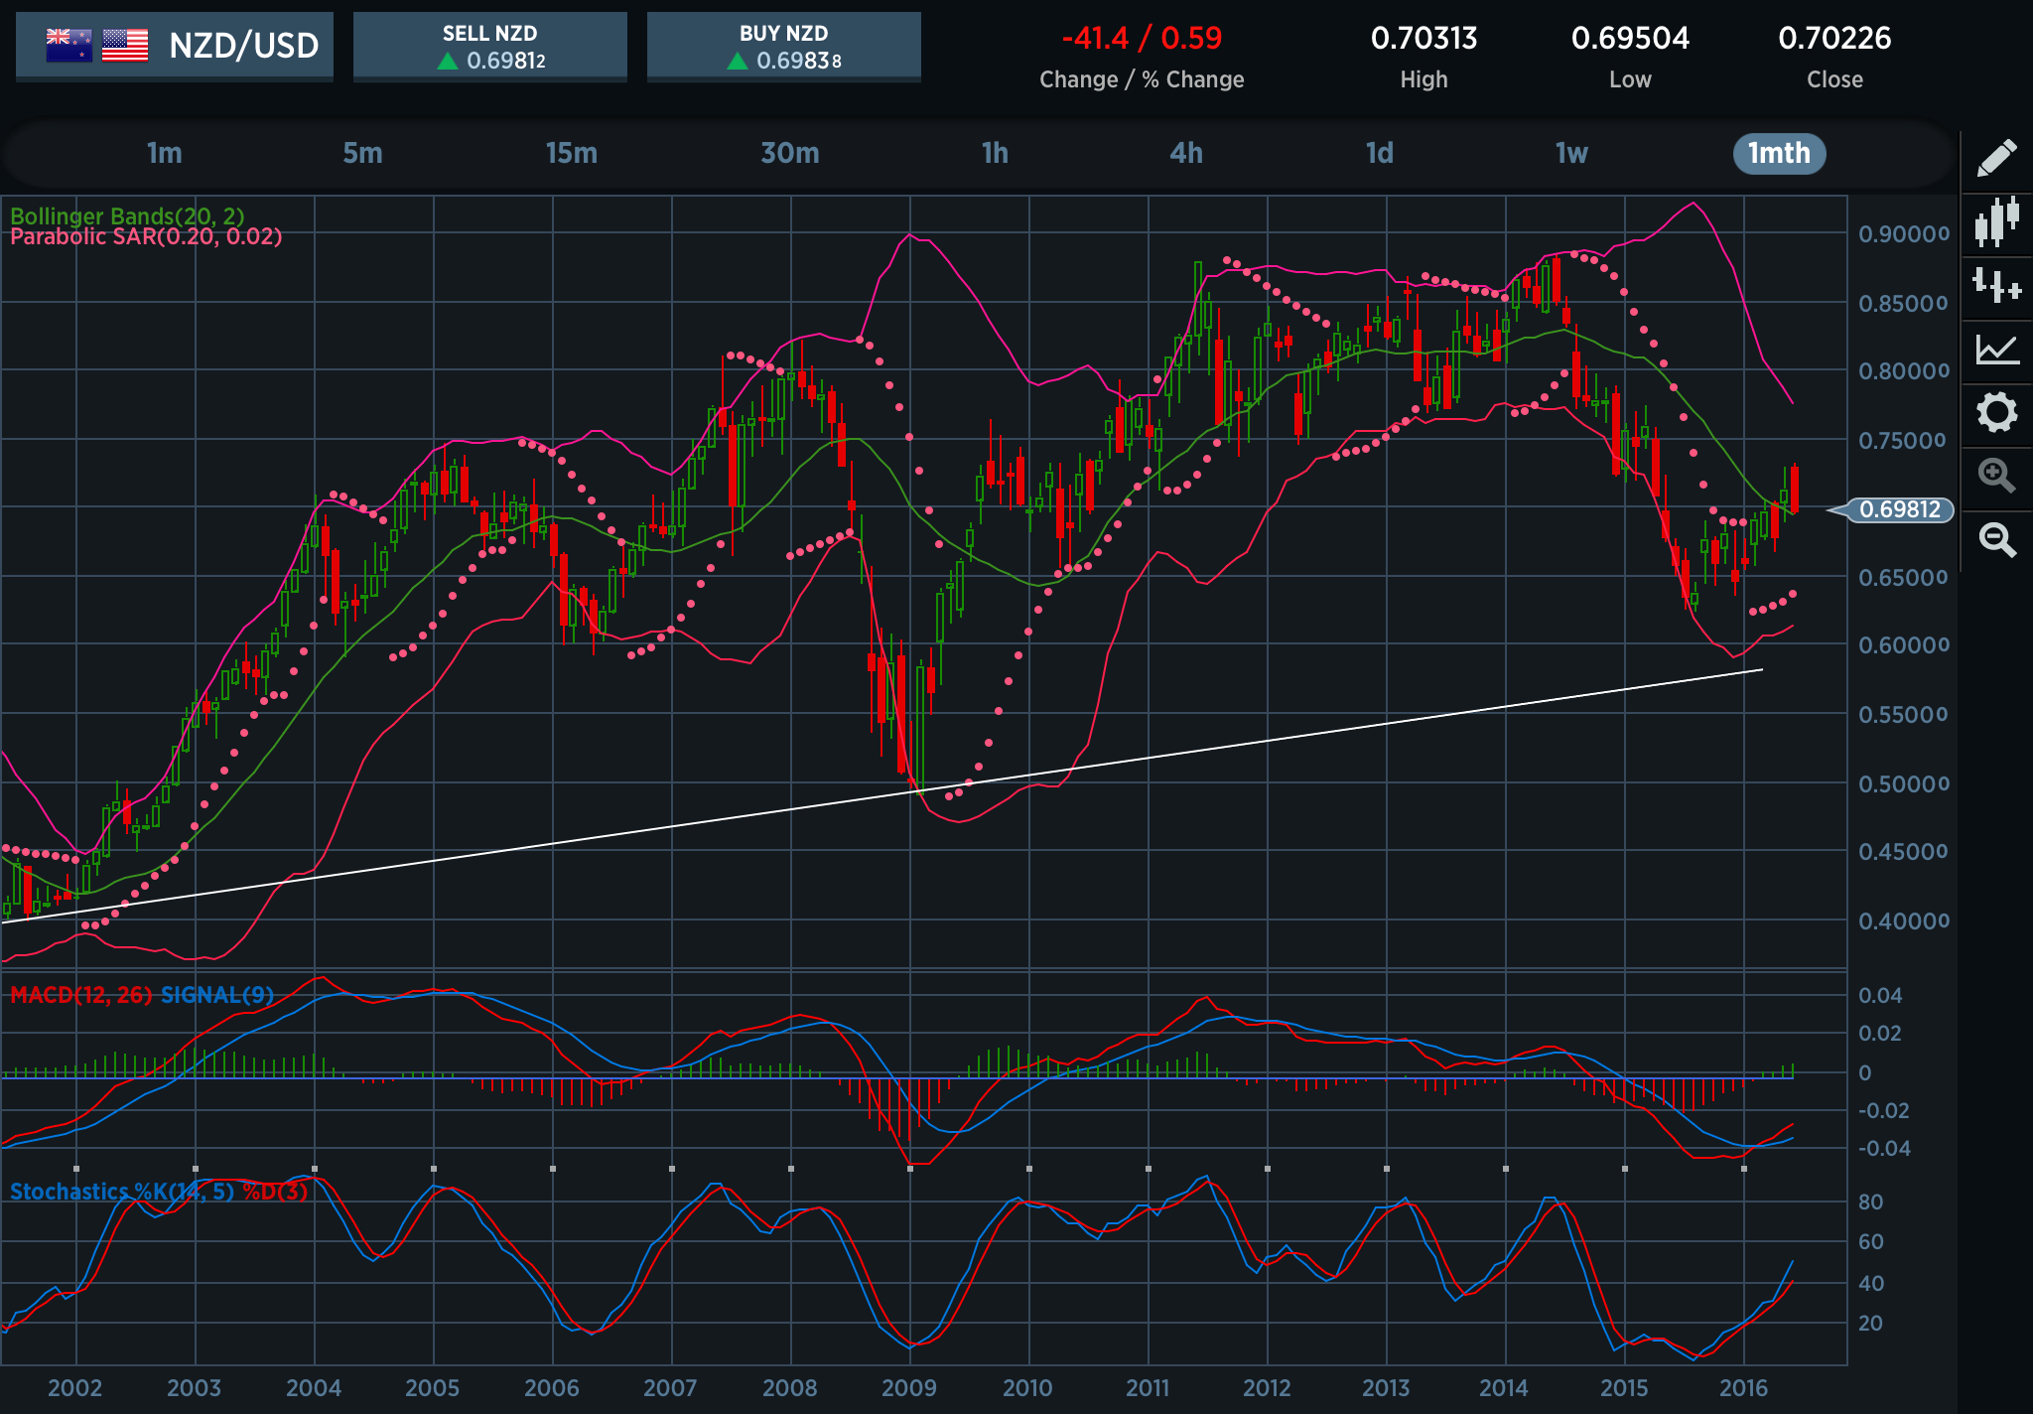Click the -41.4 / 0.59 change value

[1142, 38]
